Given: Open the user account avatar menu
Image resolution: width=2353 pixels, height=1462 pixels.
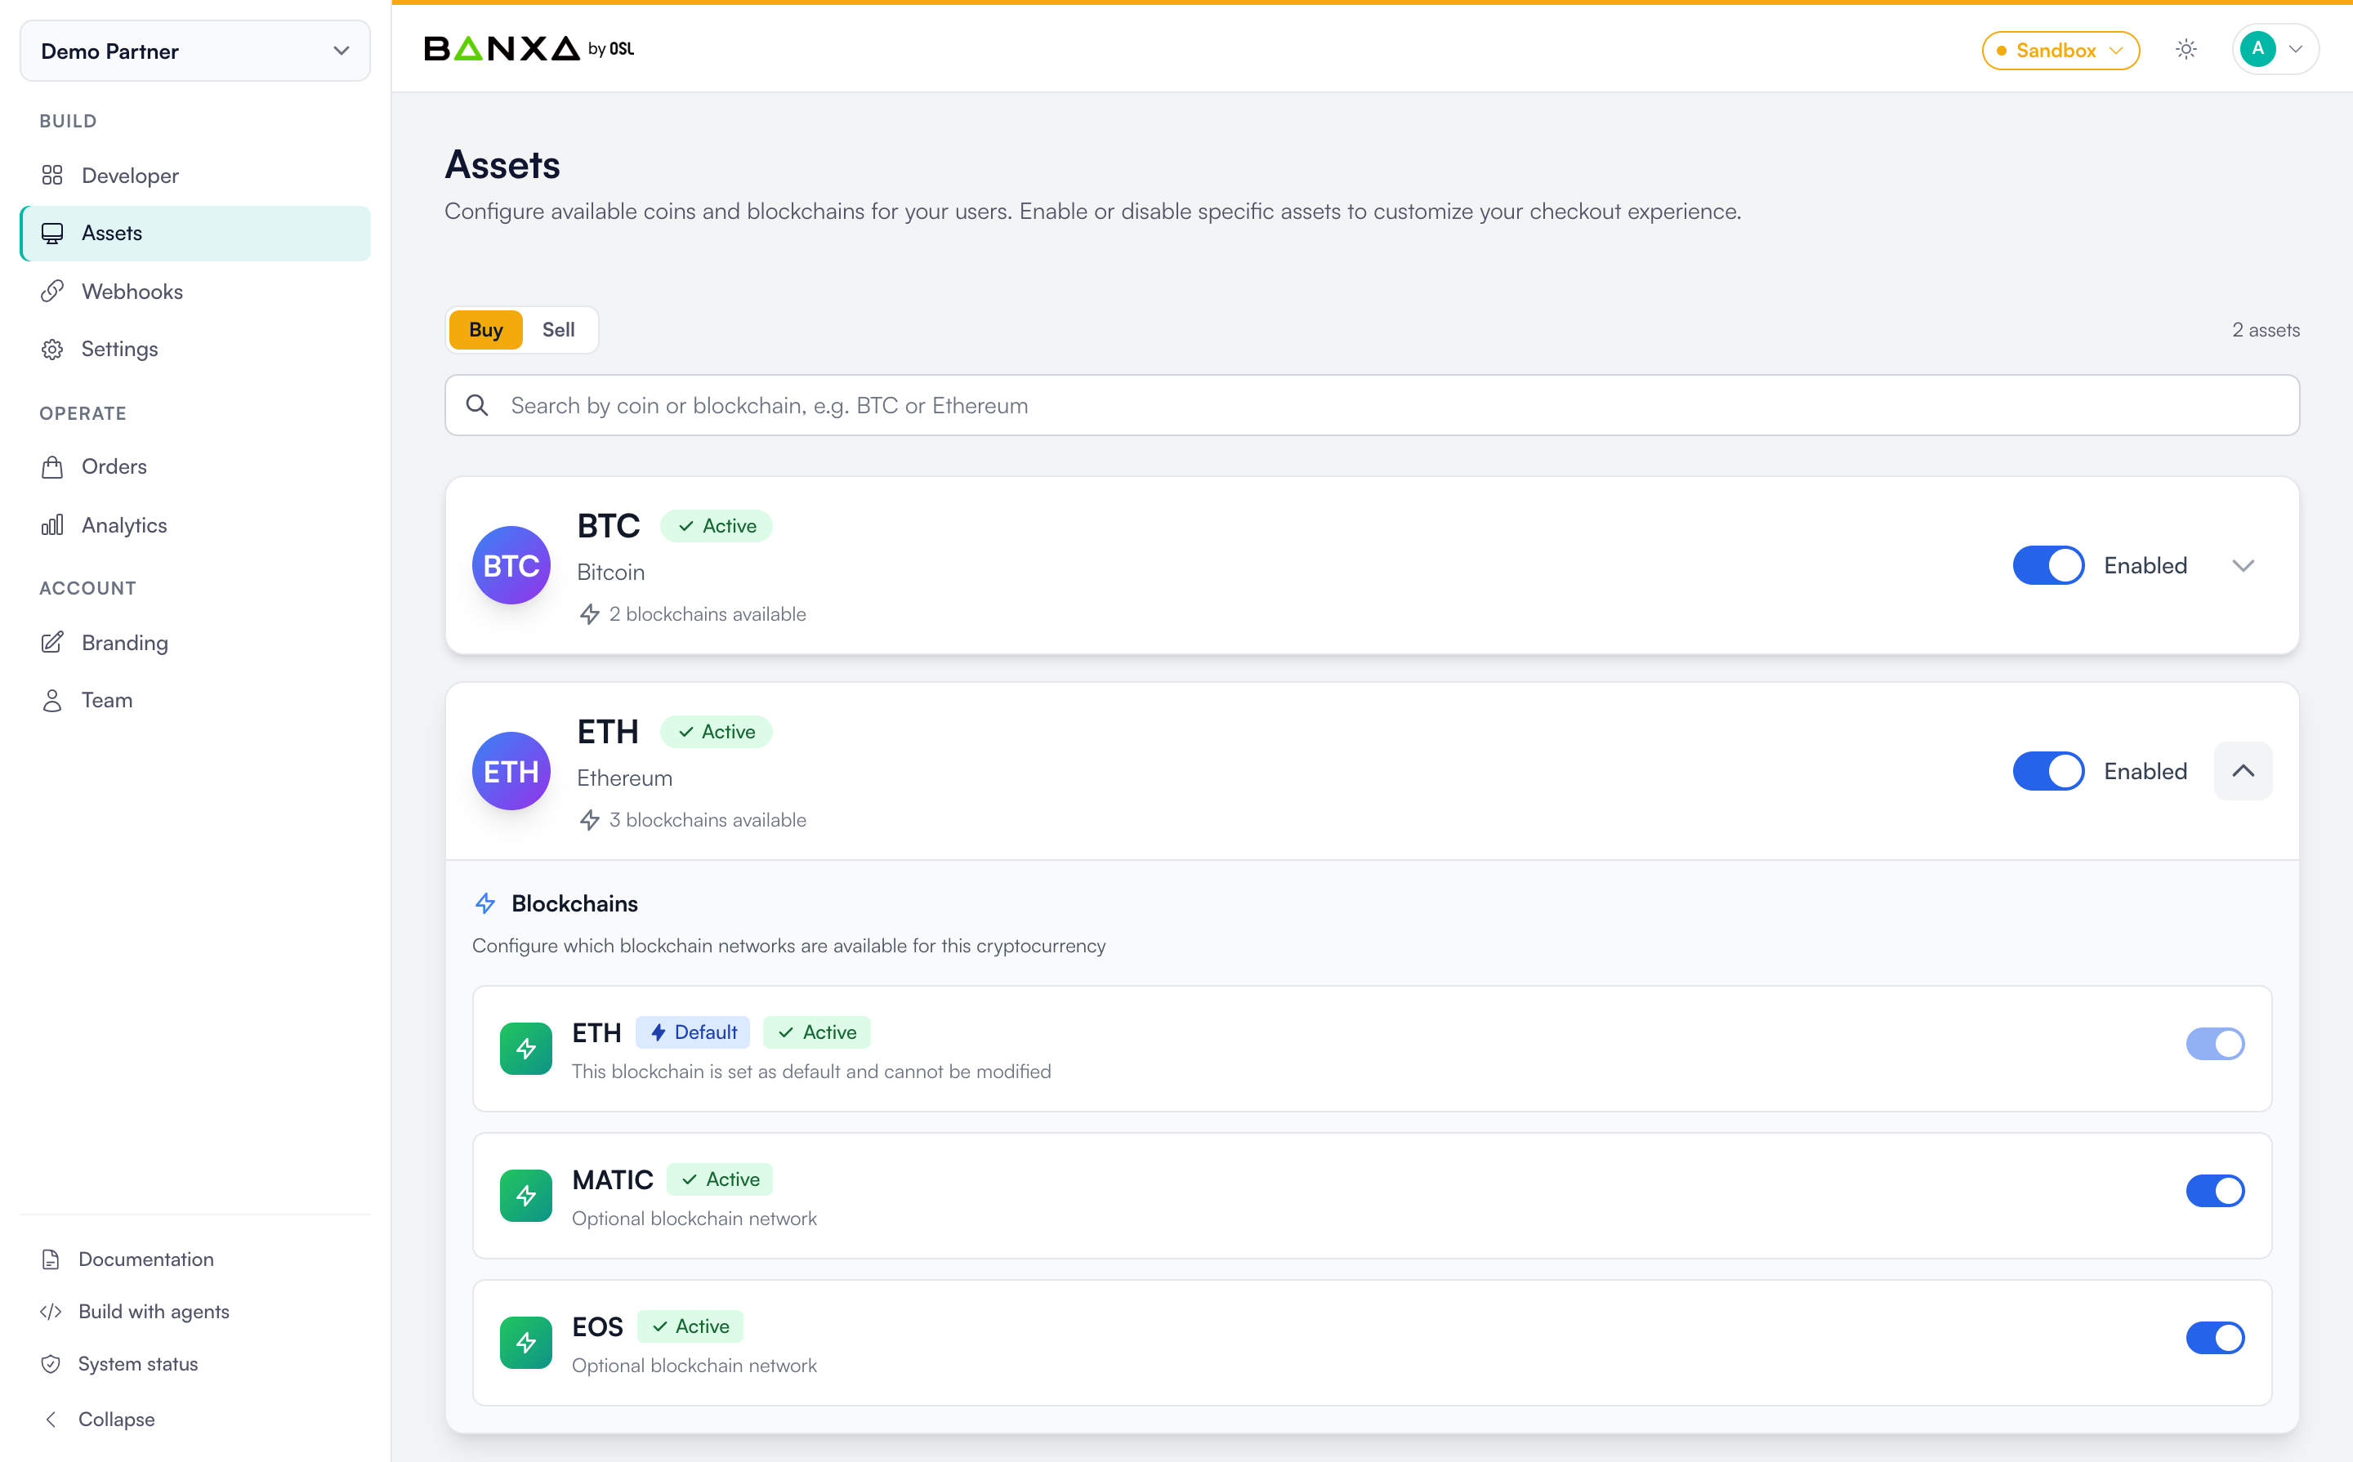Looking at the screenshot, I should tap(2274, 49).
